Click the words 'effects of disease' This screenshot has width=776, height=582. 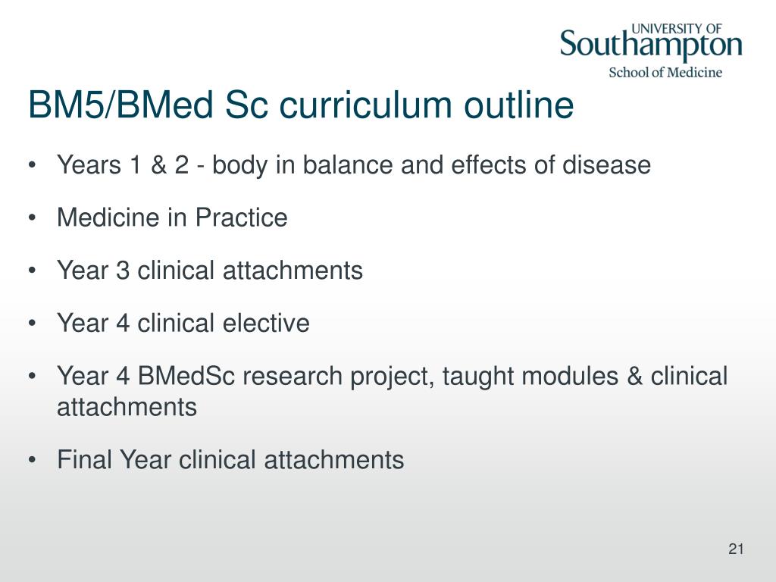tap(551, 164)
